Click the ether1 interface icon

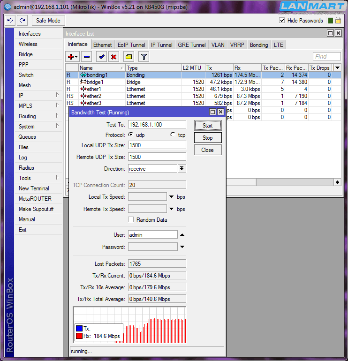(83, 89)
